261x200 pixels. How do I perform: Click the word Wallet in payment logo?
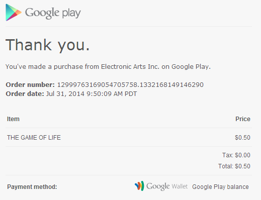(180, 186)
